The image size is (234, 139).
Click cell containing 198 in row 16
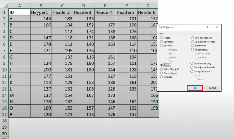tap(148, 108)
